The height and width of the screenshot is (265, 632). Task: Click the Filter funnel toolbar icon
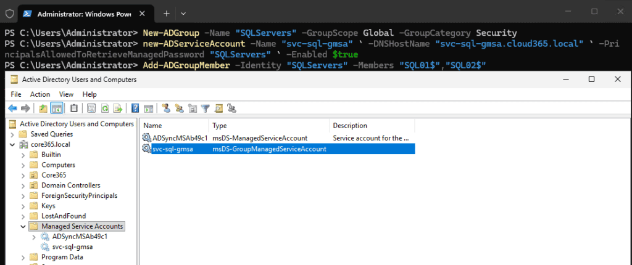coord(206,108)
